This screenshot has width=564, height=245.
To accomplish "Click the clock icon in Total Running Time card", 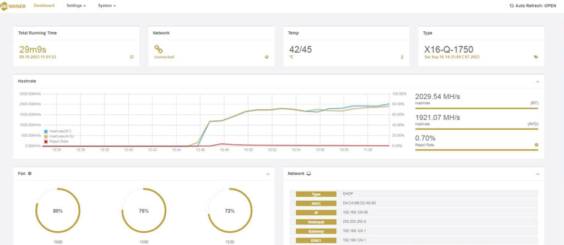I will point(132,57).
